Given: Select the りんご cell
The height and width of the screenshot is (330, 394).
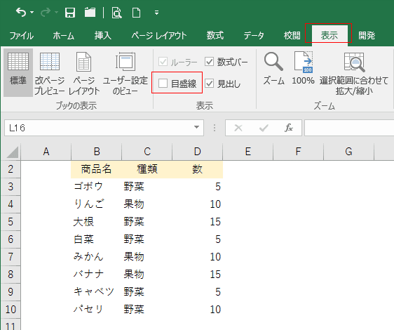Looking at the screenshot, I should (x=97, y=204).
